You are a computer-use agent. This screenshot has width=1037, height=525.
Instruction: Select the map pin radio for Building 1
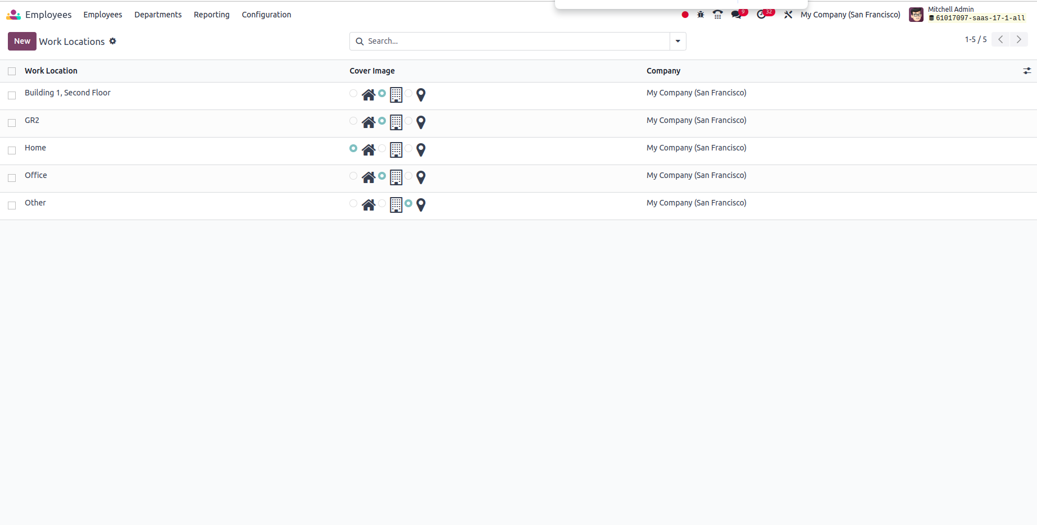[409, 93]
